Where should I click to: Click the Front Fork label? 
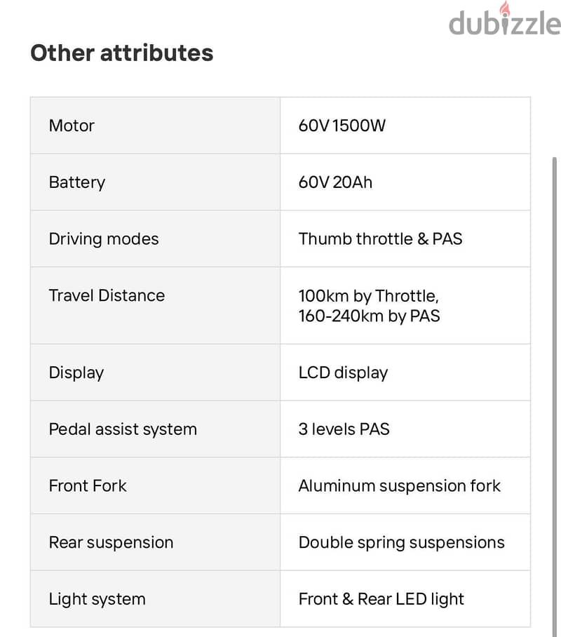click(88, 486)
